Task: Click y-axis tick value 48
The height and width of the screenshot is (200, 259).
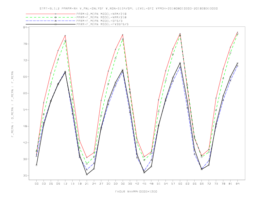Action: 25,126
